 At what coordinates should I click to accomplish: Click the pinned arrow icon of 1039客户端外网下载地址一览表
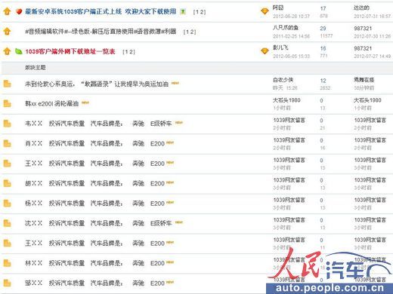pyautogui.click(x=7, y=51)
